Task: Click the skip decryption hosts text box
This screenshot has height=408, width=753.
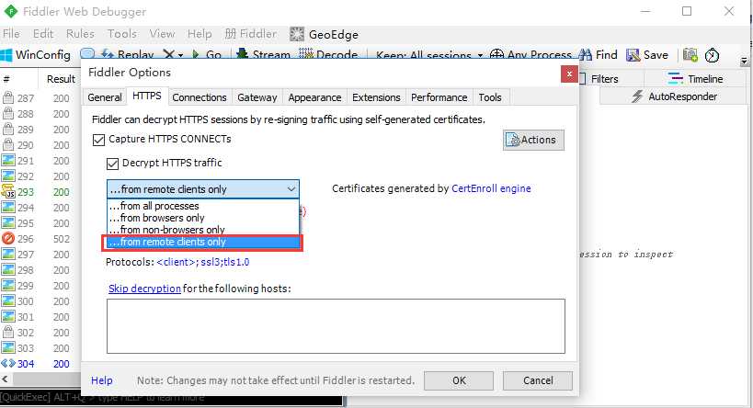Action: coord(336,326)
